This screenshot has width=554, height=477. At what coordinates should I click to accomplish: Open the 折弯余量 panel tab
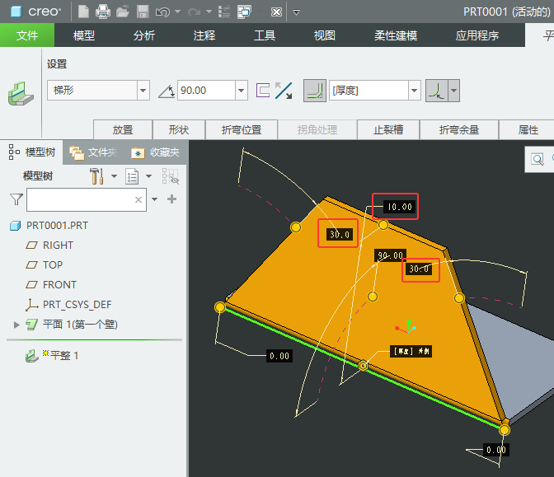459,129
